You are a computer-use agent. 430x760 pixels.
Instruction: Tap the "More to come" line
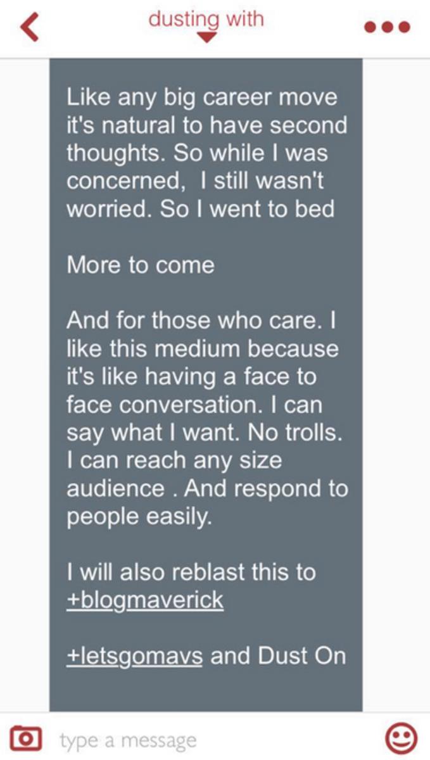pos(141,265)
